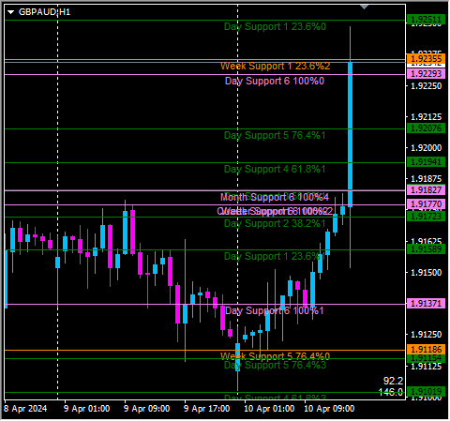Select the Month Support 6 100%4 label
Viewport: 450px width, 421px height.
tap(275, 197)
